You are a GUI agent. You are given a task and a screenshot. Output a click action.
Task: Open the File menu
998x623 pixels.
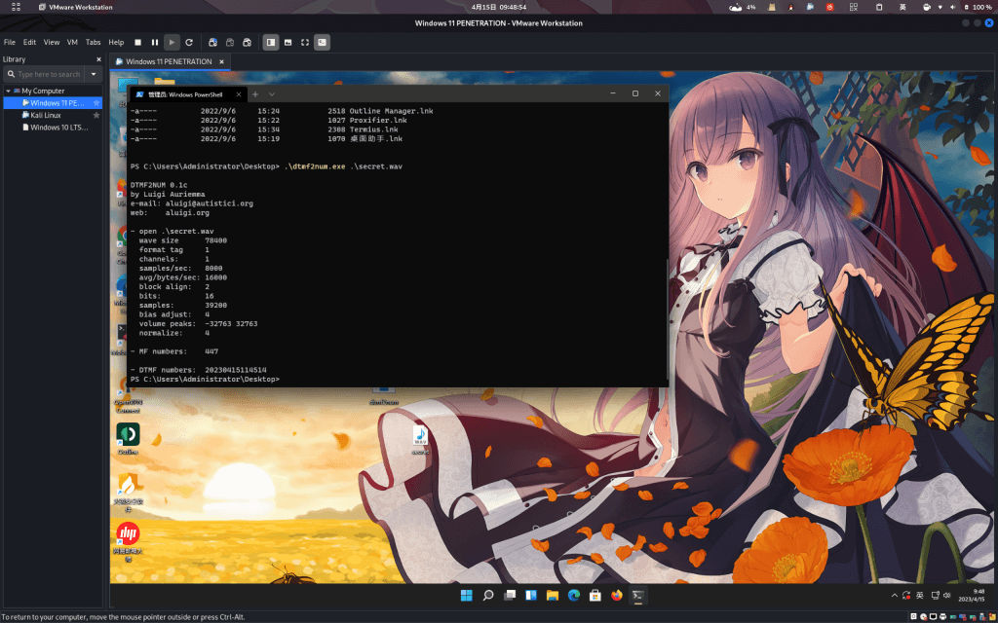[x=10, y=43]
